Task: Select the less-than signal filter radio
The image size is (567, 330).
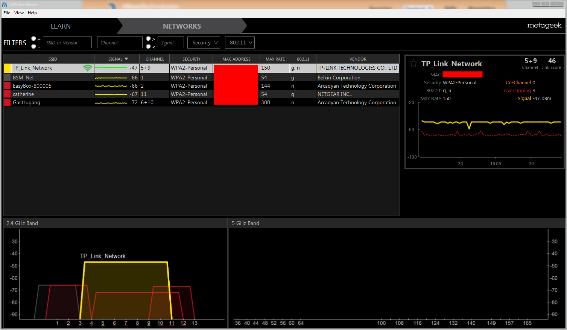Action: click(x=148, y=46)
